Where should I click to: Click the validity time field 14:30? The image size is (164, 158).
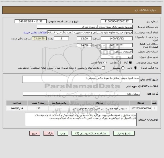(x=84, y=45)
